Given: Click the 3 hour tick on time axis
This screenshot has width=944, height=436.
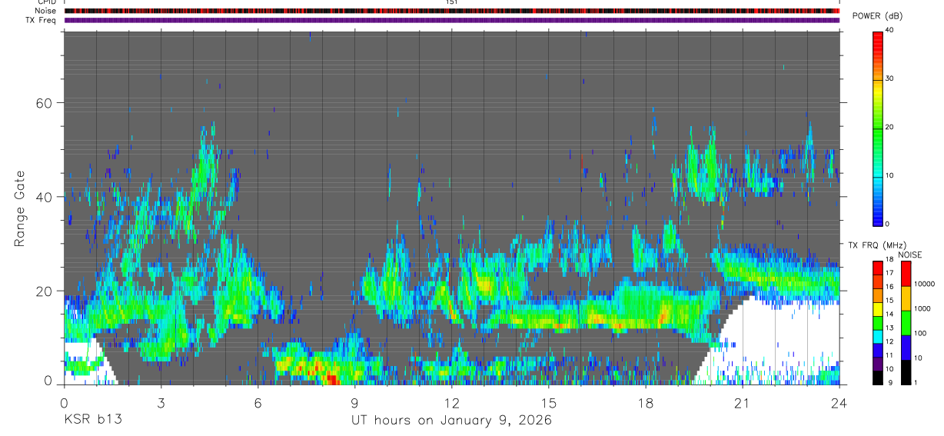Looking at the screenshot, I should [x=161, y=402].
